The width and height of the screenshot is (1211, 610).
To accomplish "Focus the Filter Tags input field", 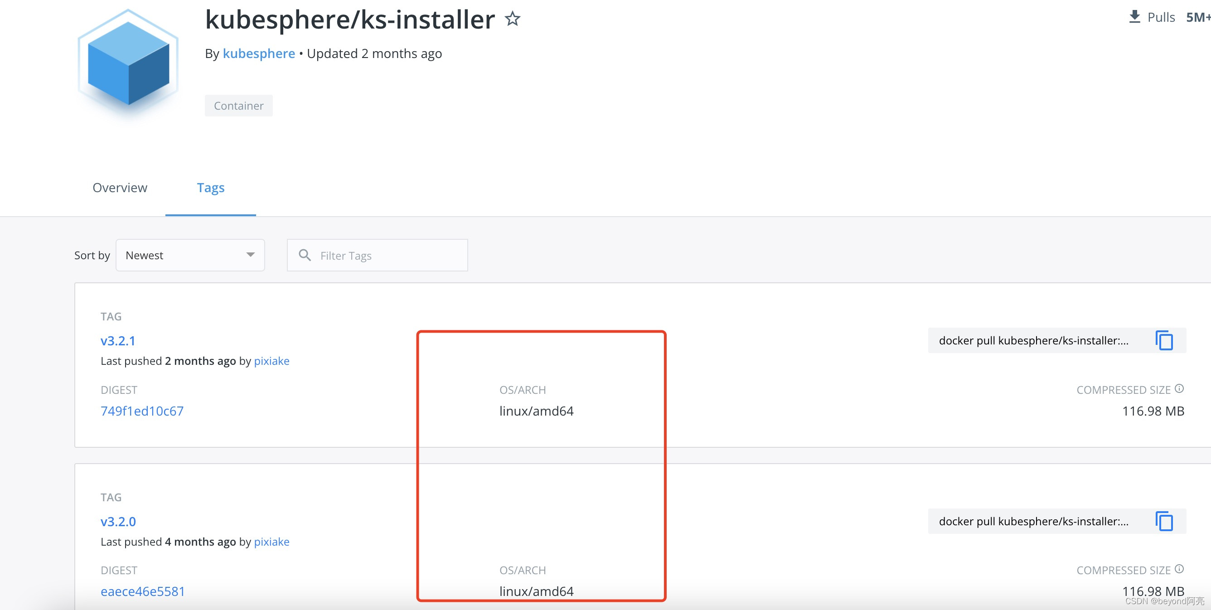I will [x=377, y=255].
